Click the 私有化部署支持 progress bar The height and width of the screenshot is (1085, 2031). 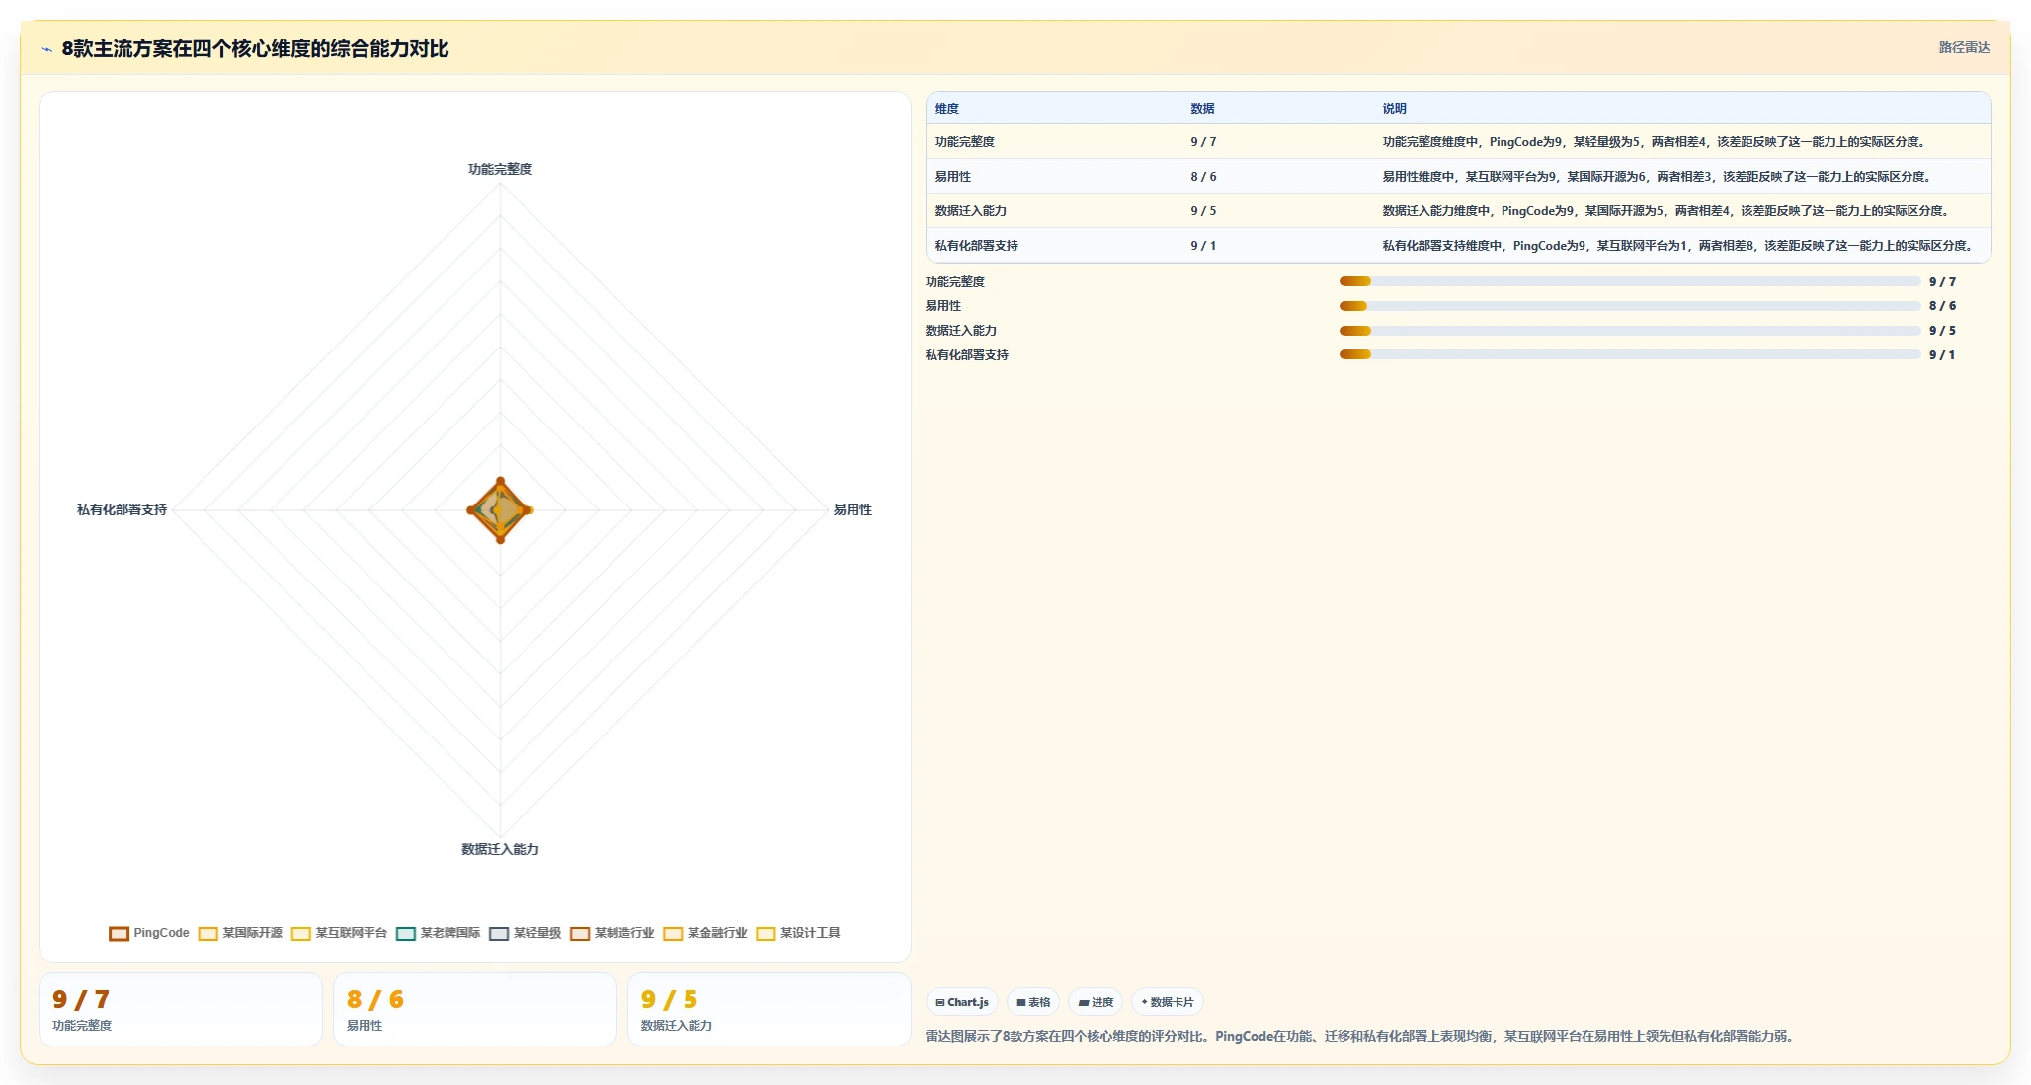(1630, 354)
